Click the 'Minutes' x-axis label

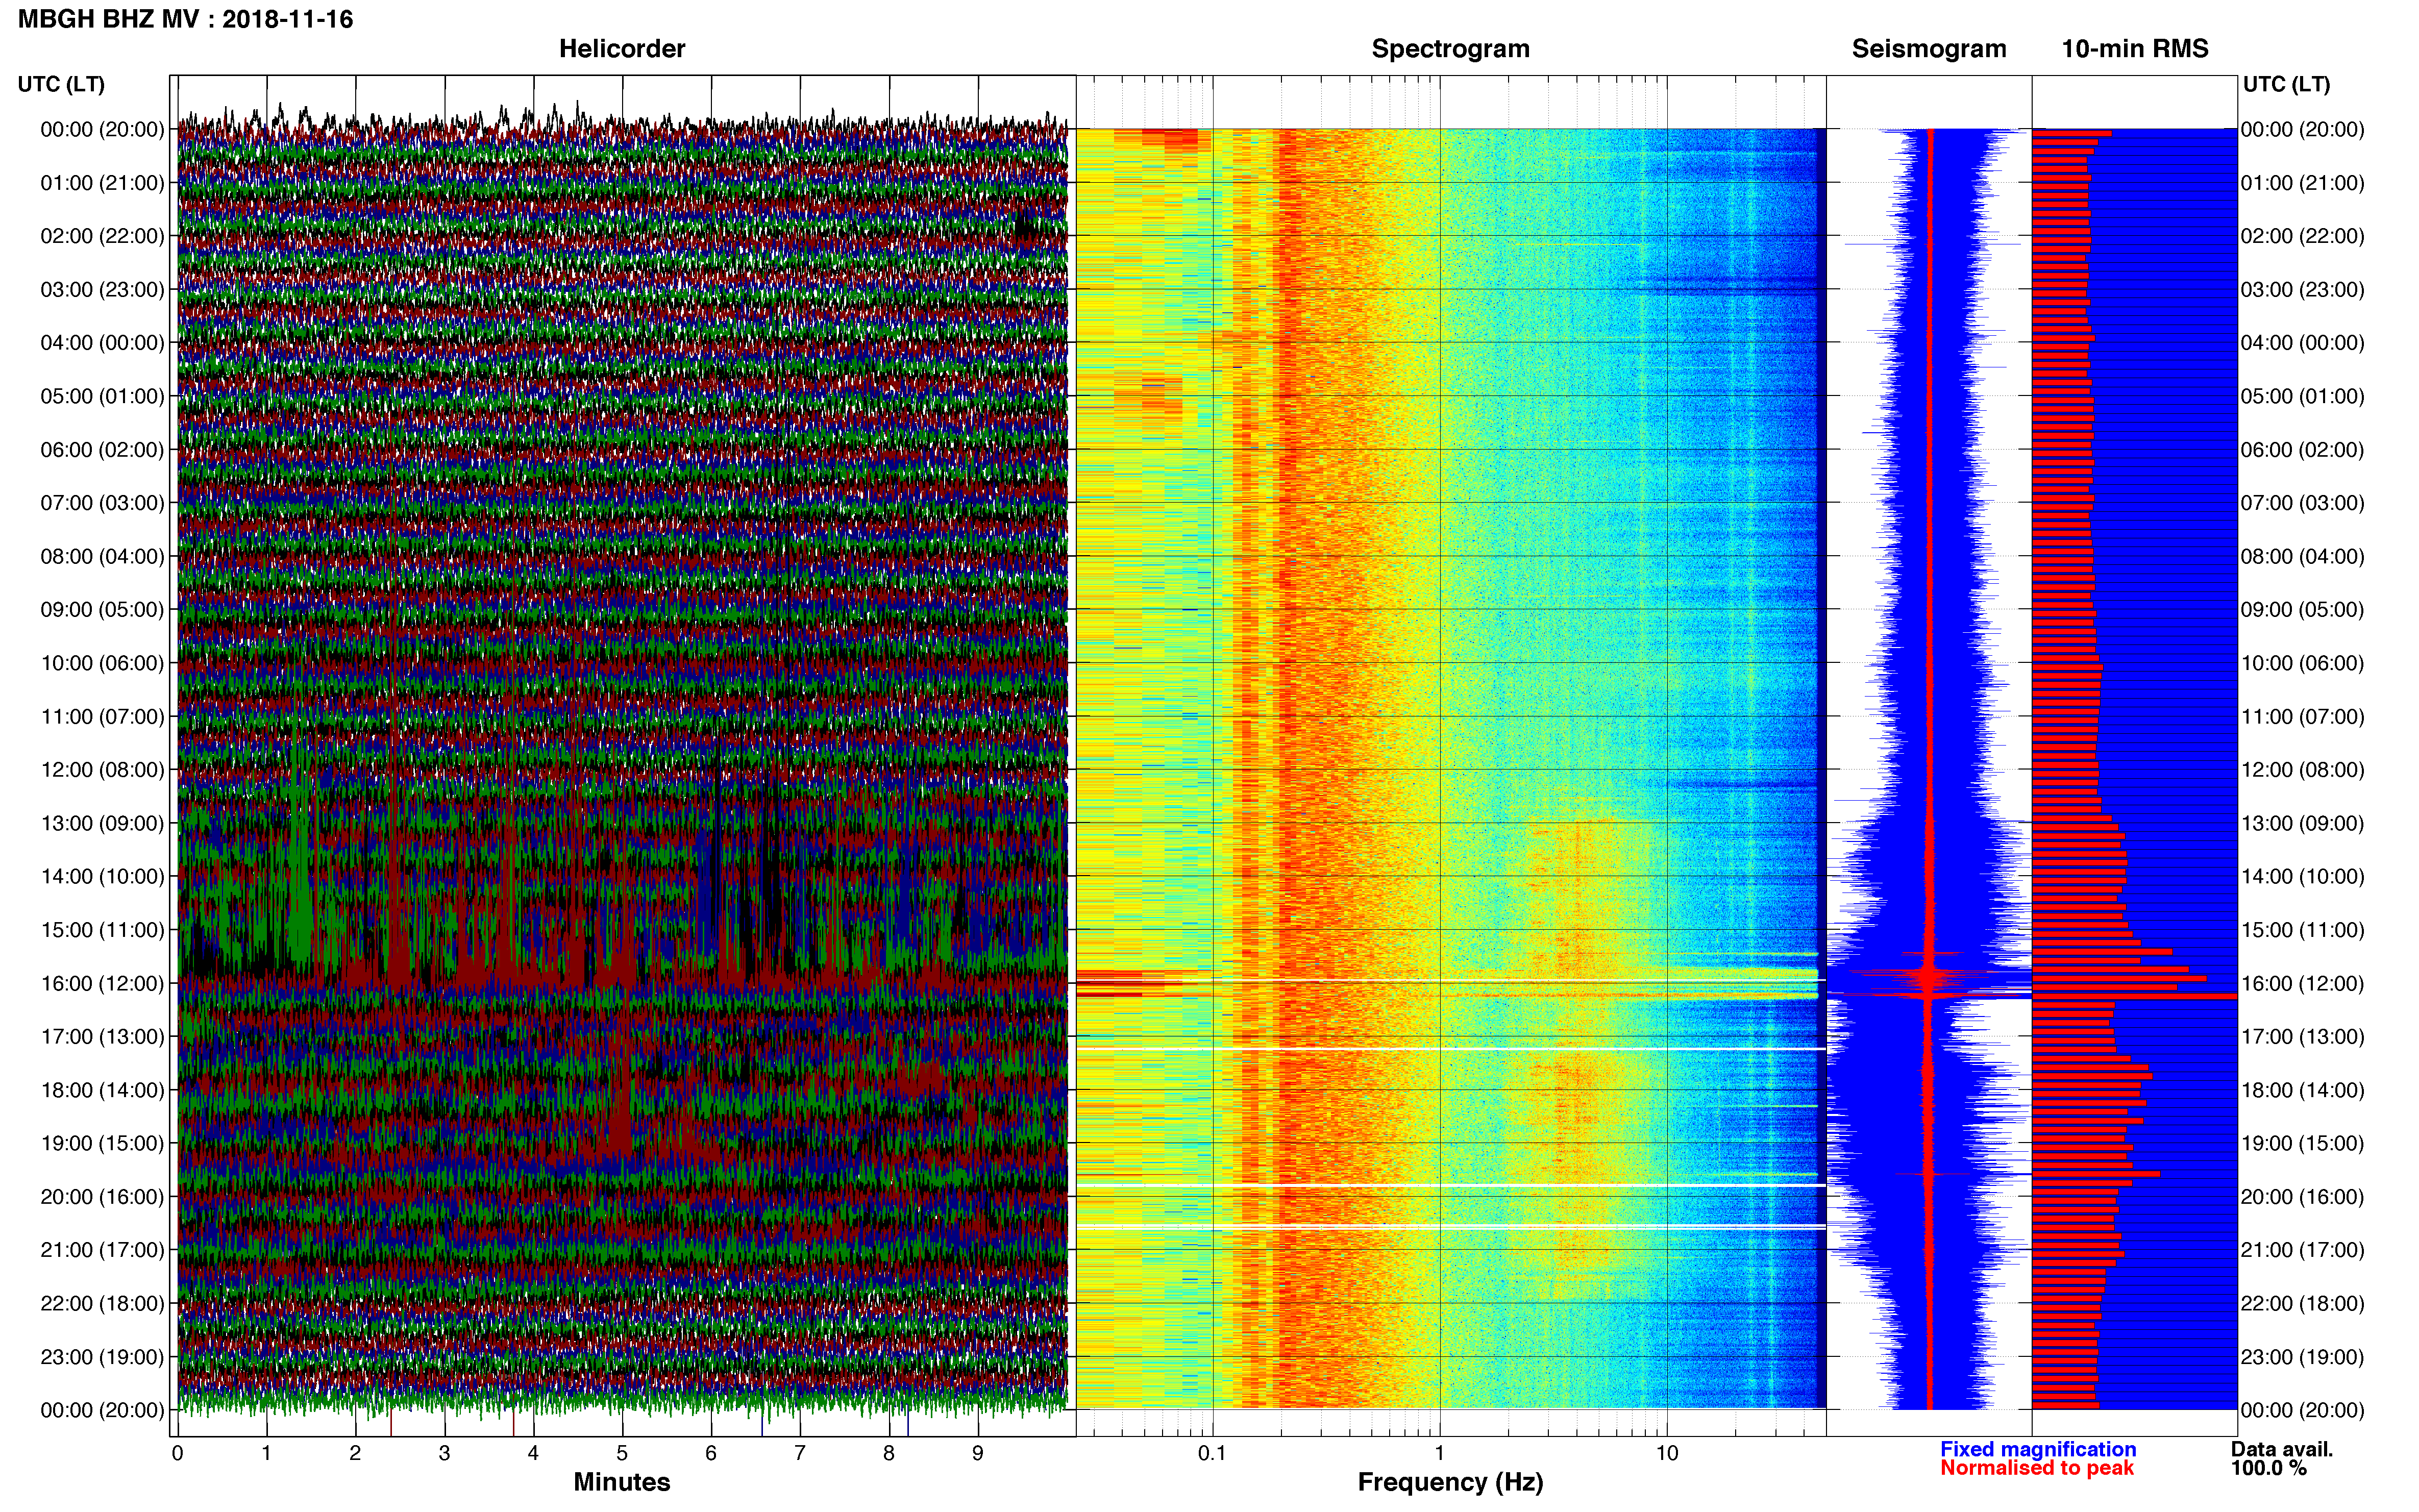[621, 1482]
